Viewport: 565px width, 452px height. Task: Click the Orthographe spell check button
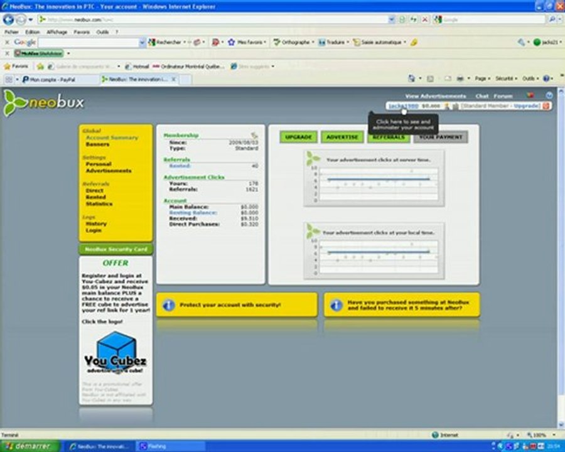[293, 42]
